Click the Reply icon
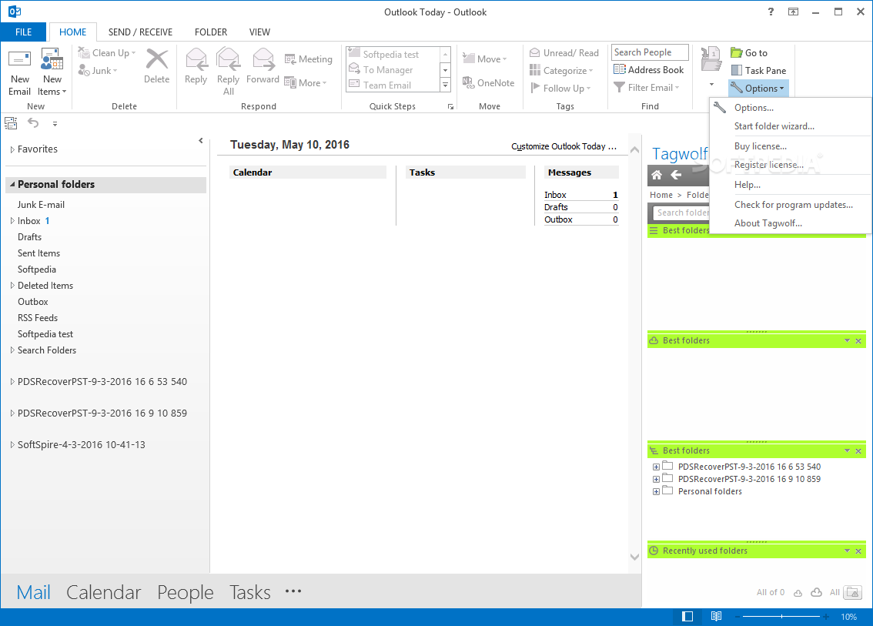Viewport: 873px width, 626px height. (196, 59)
